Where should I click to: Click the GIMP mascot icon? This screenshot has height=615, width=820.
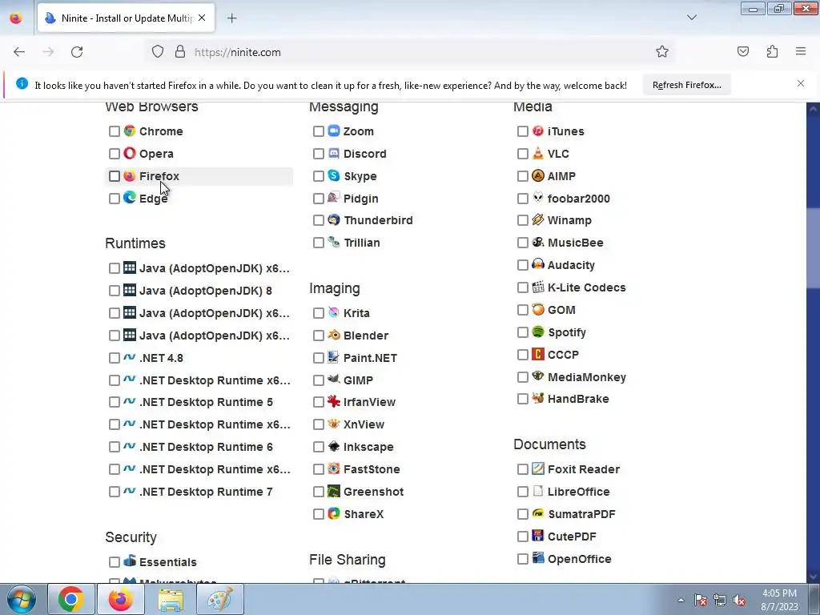[x=334, y=379]
